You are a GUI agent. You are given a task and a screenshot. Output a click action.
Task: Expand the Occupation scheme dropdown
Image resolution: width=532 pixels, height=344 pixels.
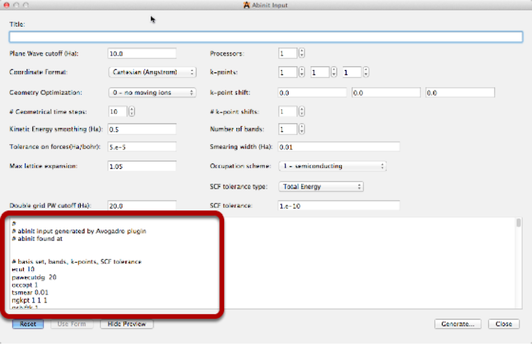coord(331,166)
